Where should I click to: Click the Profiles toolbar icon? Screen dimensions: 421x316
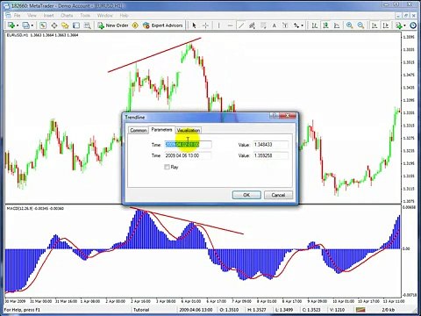coord(25,25)
